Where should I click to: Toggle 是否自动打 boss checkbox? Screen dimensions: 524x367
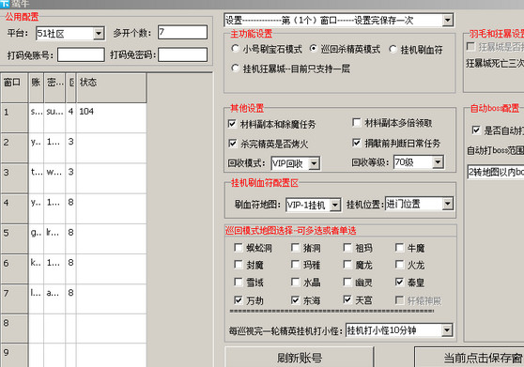[x=476, y=130]
